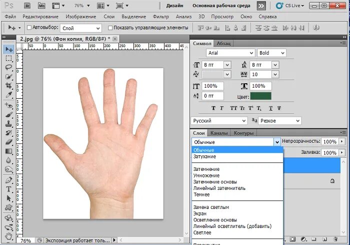350x245 pixels.
Task: Select the History Brush tool
Action: coord(8,133)
